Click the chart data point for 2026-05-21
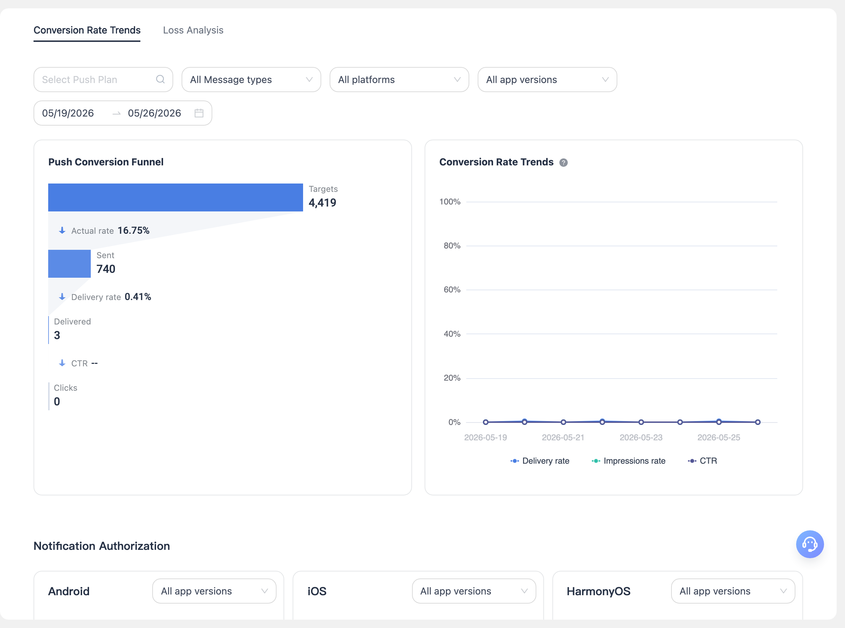 click(x=564, y=422)
